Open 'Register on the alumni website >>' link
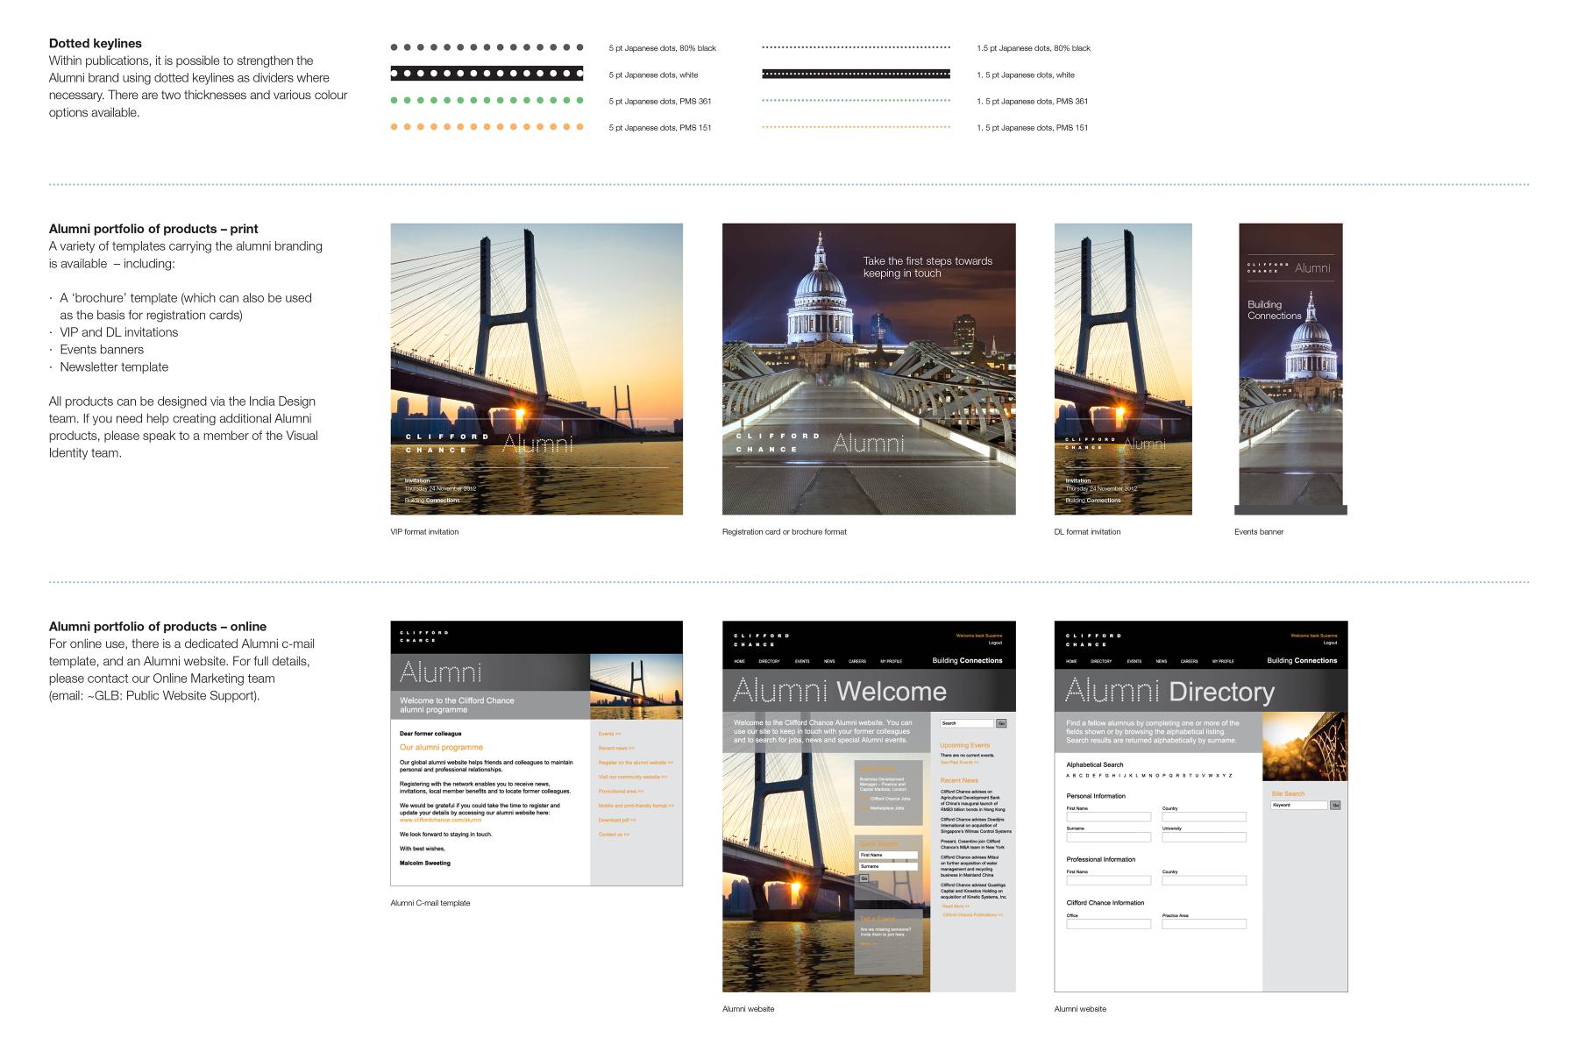Screen dimensions: 1578x1052 pos(636,763)
